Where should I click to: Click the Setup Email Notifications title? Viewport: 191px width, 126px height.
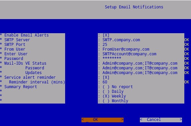(134, 7)
